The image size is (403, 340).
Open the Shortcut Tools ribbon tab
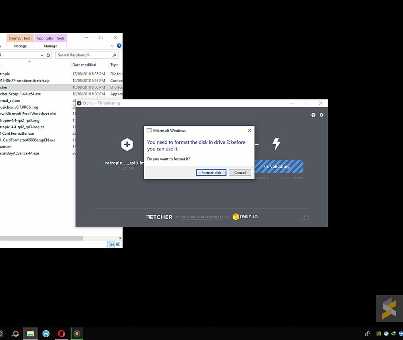click(20, 38)
